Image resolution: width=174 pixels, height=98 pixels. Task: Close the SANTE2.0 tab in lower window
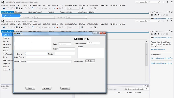click(12, 31)
